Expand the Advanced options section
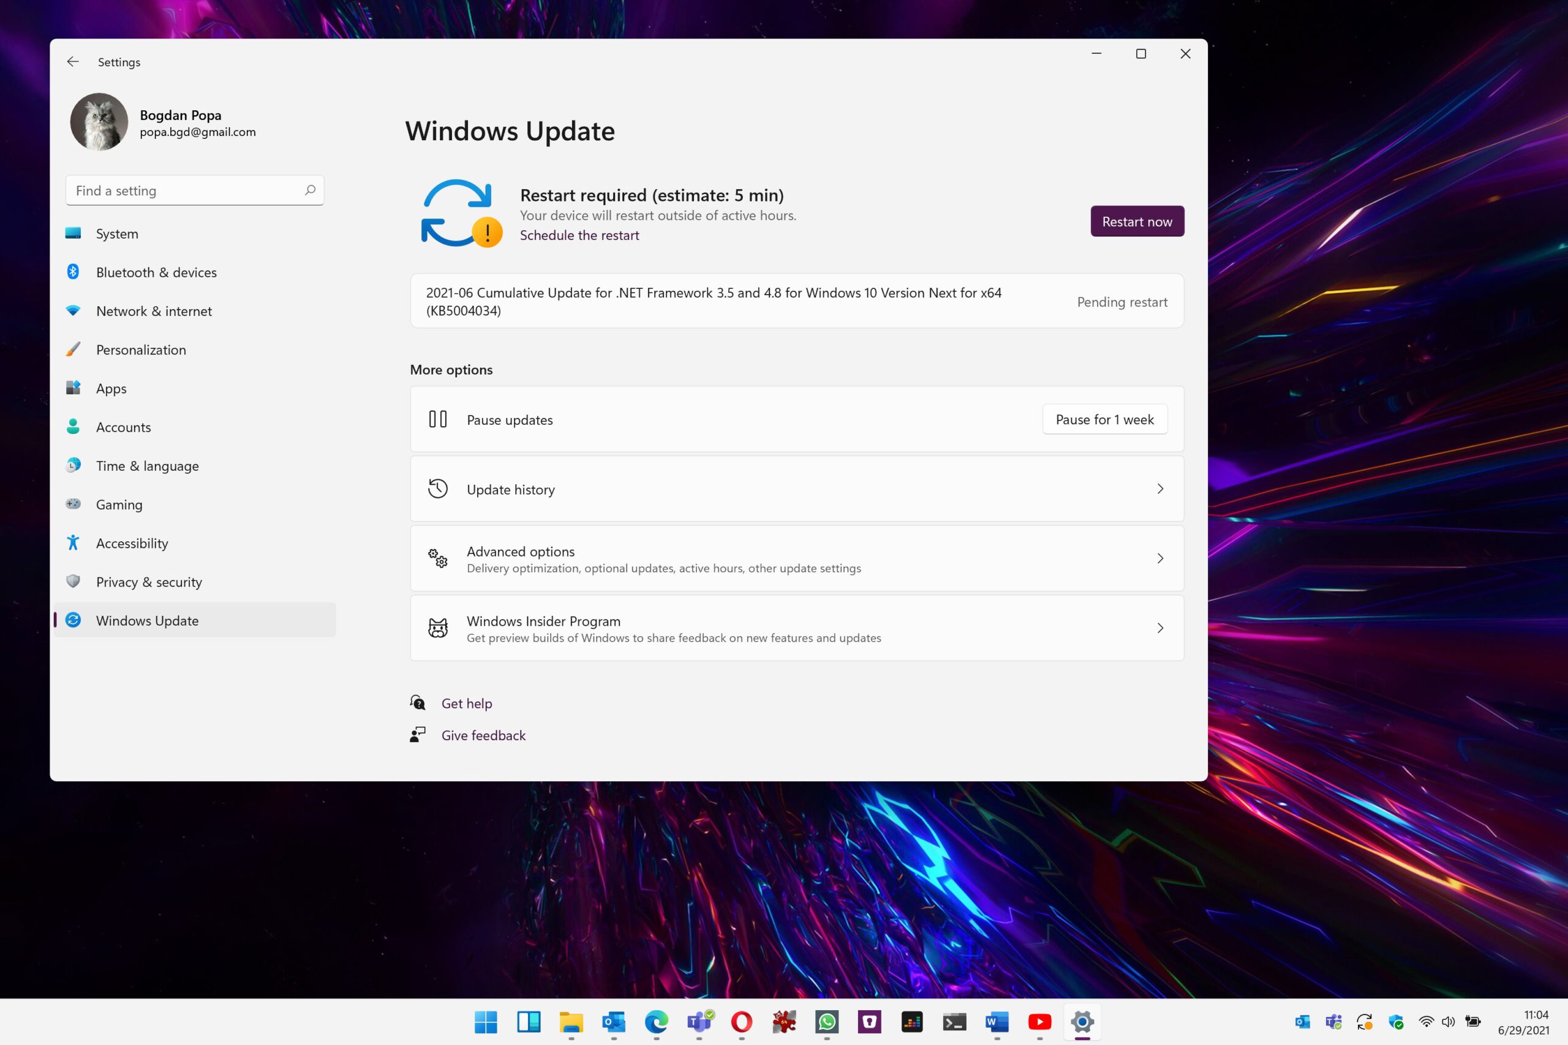The height and width of the screenshot is (1045, 1568). (x=797, y=558)
